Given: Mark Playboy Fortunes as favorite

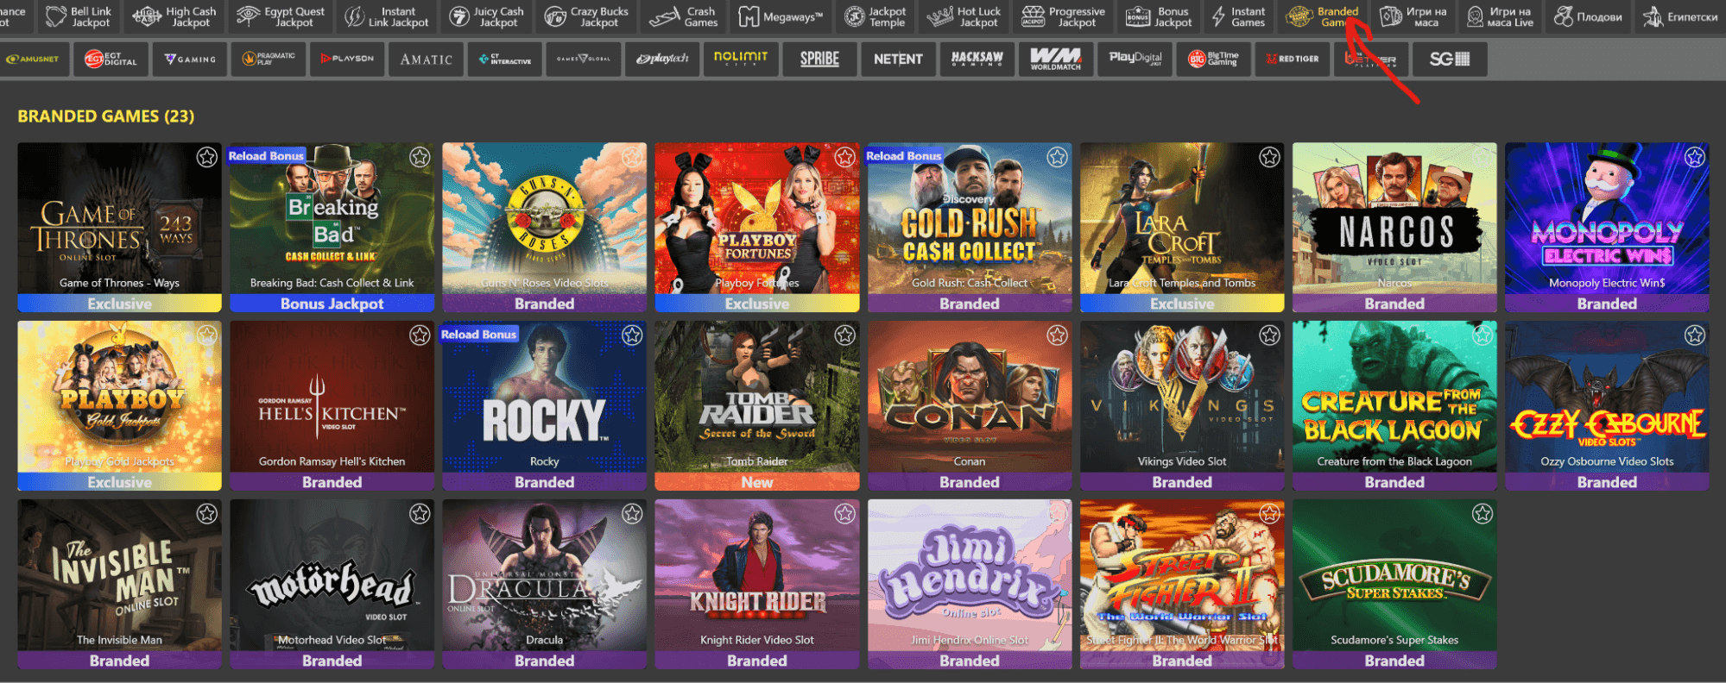Looking at the screenshot, I should click(x=844, y=157).
